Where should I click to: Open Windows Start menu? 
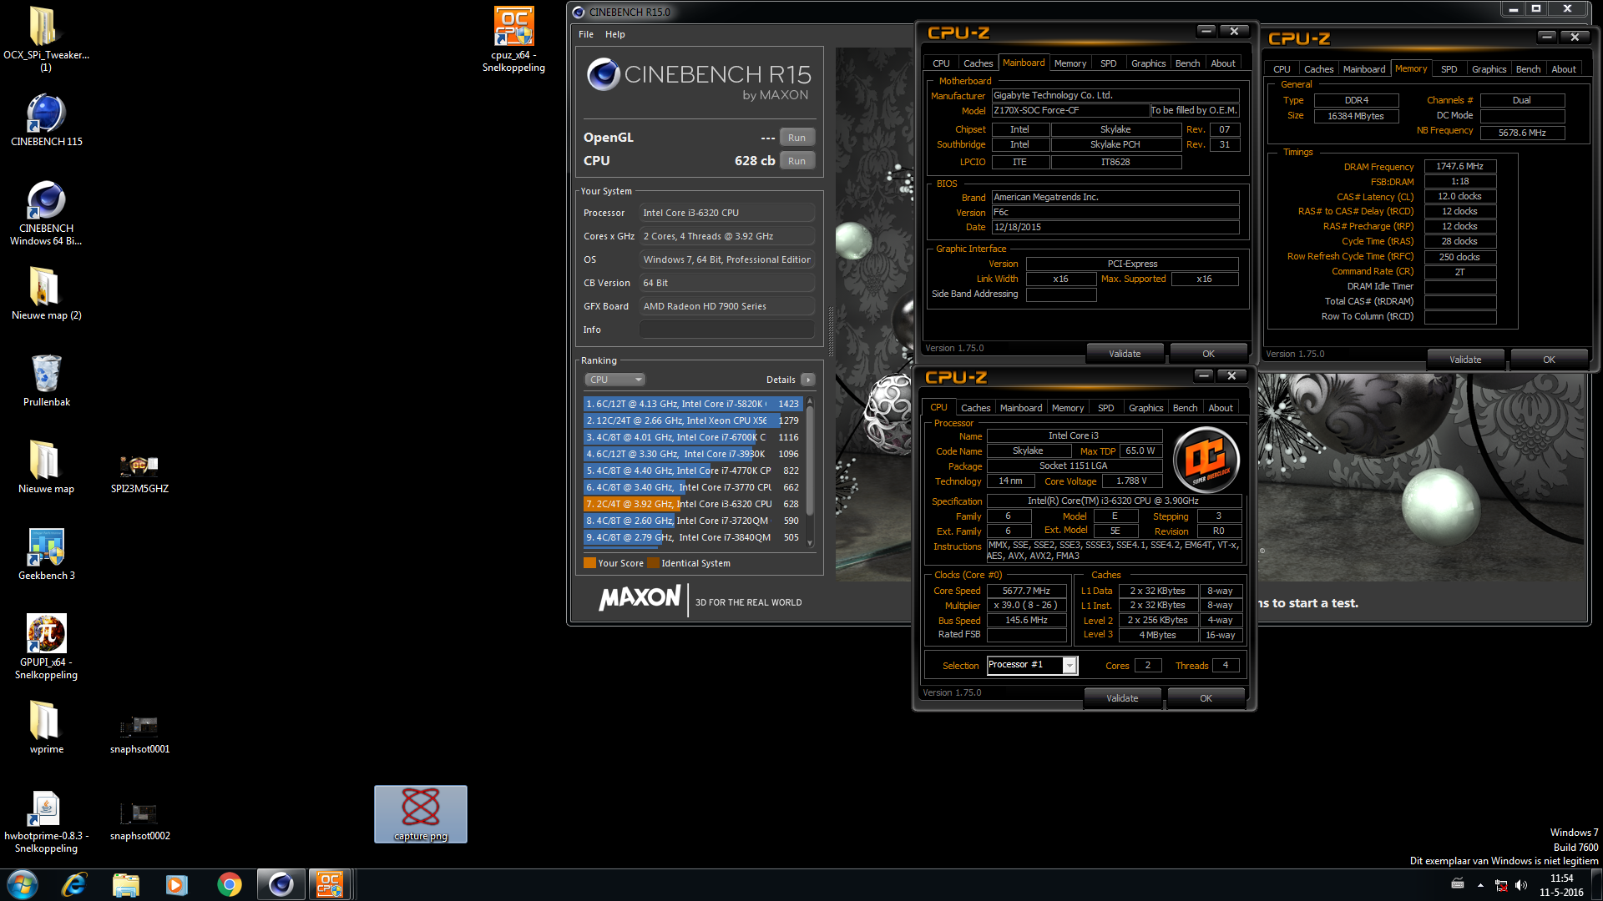point(23,884)
